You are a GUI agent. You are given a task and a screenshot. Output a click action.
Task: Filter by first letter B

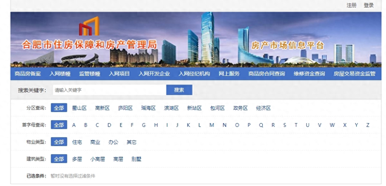[x=86, y=125]
